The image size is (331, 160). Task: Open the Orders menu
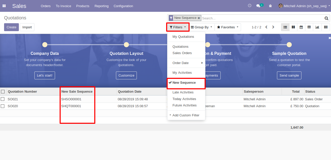46,6
